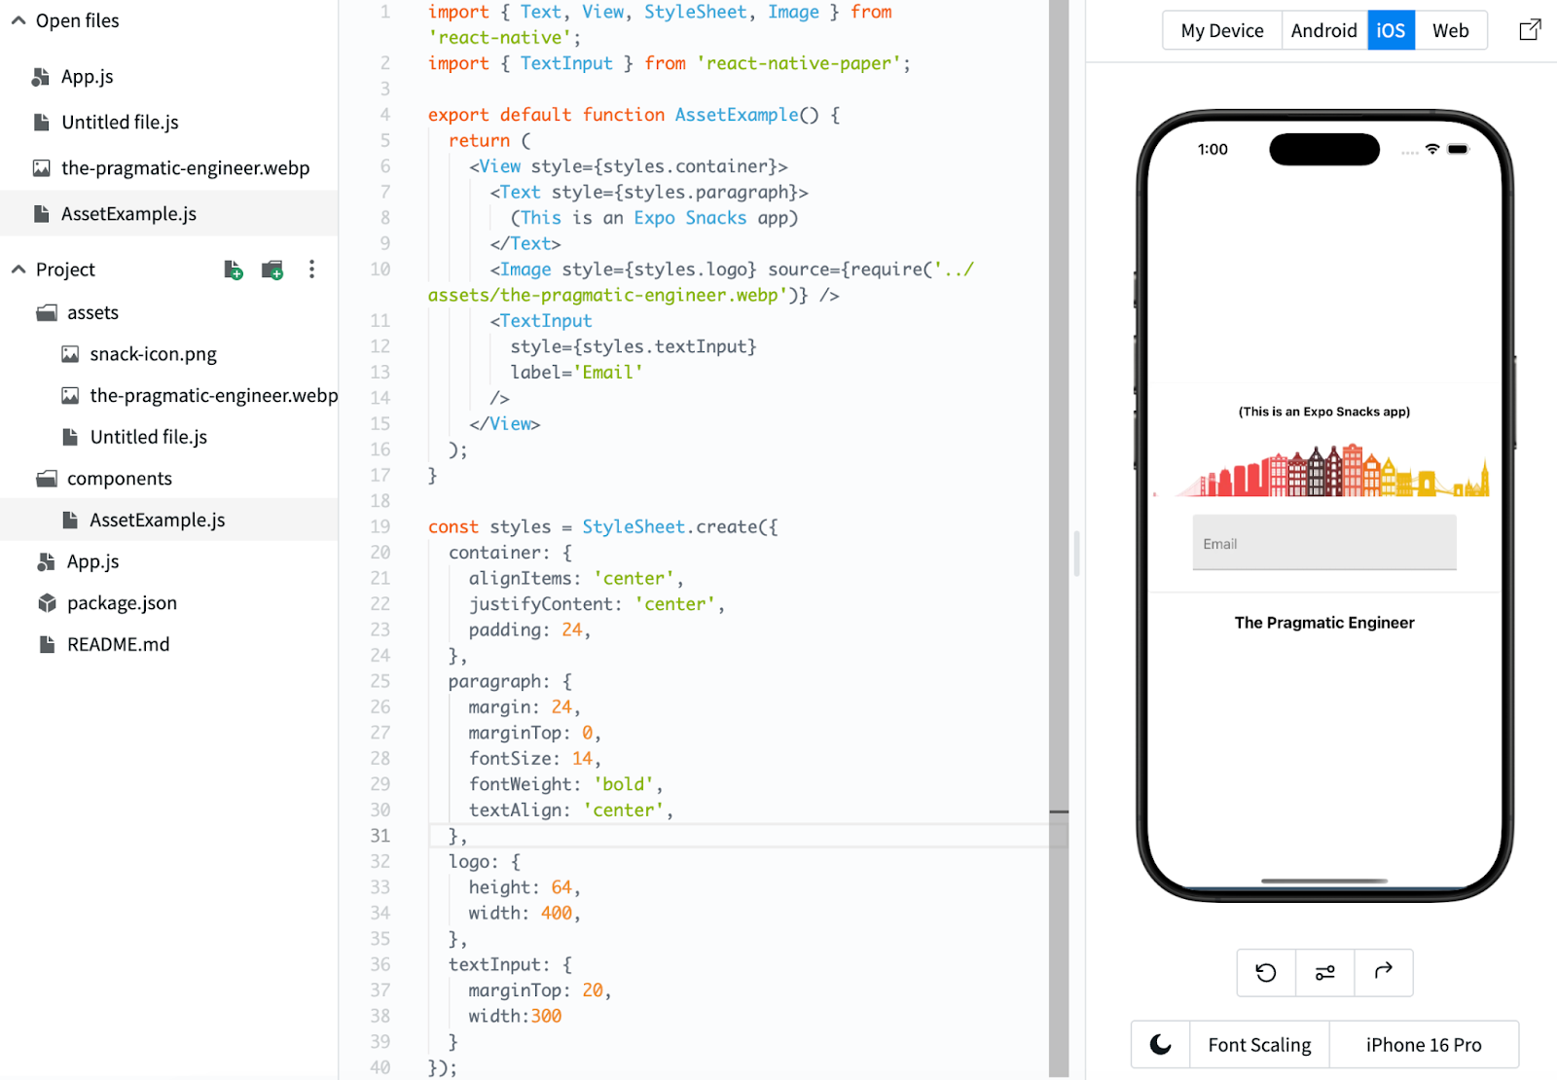Create a new folder in the Project
Image resolution: width=1557 pixels, height=1080 pixels.
pyautogui.click(x=272, y=270)
